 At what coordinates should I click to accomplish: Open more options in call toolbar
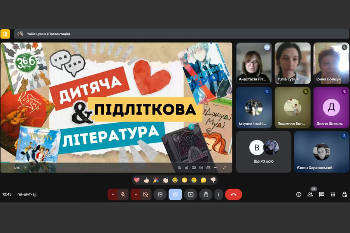[x=219, y=195]
